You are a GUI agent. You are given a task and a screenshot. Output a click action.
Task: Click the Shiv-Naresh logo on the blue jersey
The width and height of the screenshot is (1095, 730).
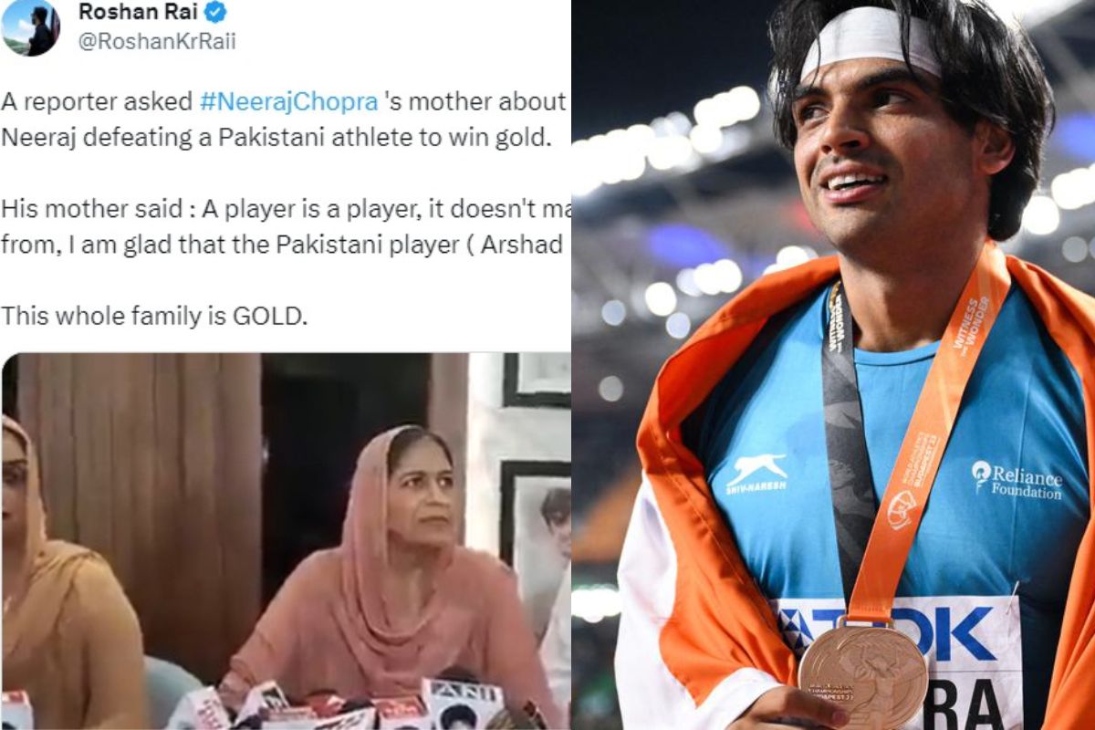[x=756, y=474]
